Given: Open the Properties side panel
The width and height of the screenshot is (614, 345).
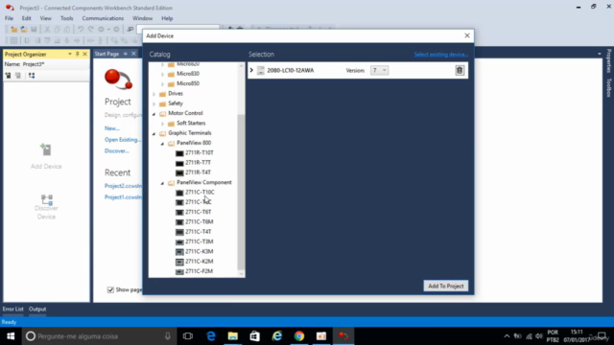Looking at the screenshot, I should click(609, 60).
